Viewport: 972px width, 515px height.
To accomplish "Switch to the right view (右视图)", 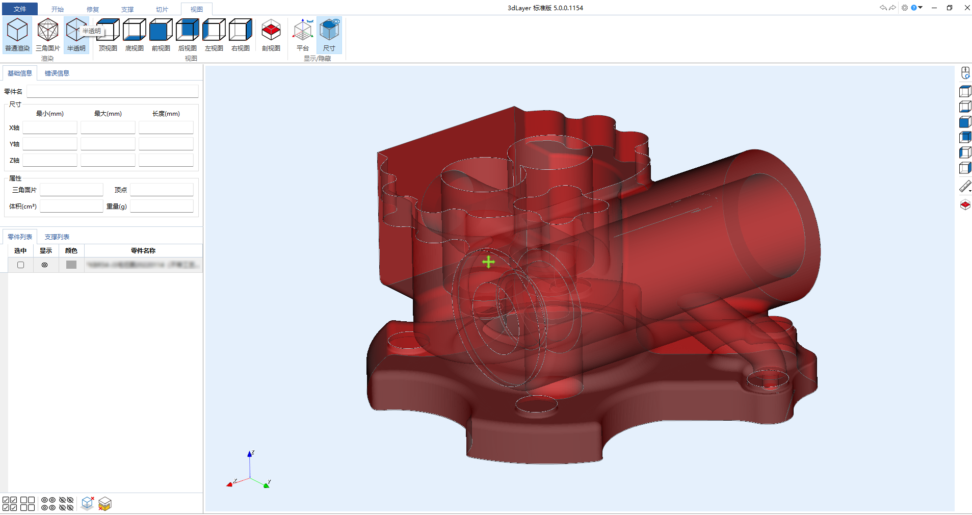I will (241, 35).
